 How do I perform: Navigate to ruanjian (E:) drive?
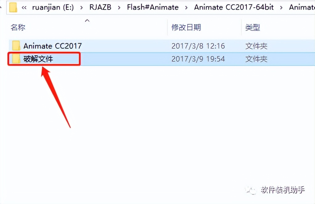[x=53, y=7]
